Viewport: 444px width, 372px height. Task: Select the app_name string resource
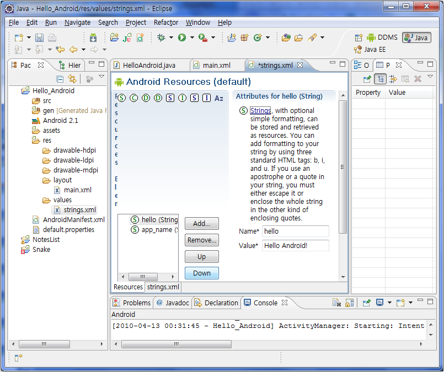[x=154, y=230]
